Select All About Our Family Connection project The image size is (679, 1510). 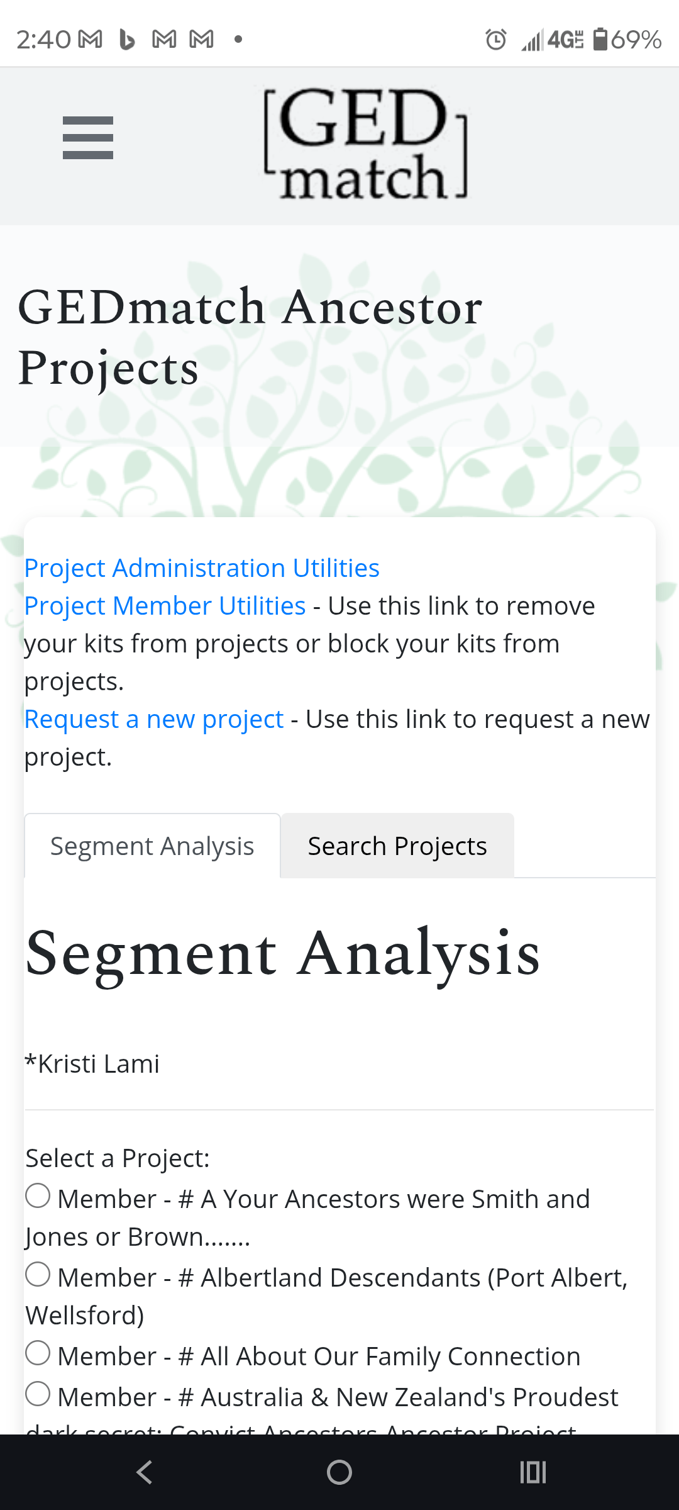pos(37,1354)
